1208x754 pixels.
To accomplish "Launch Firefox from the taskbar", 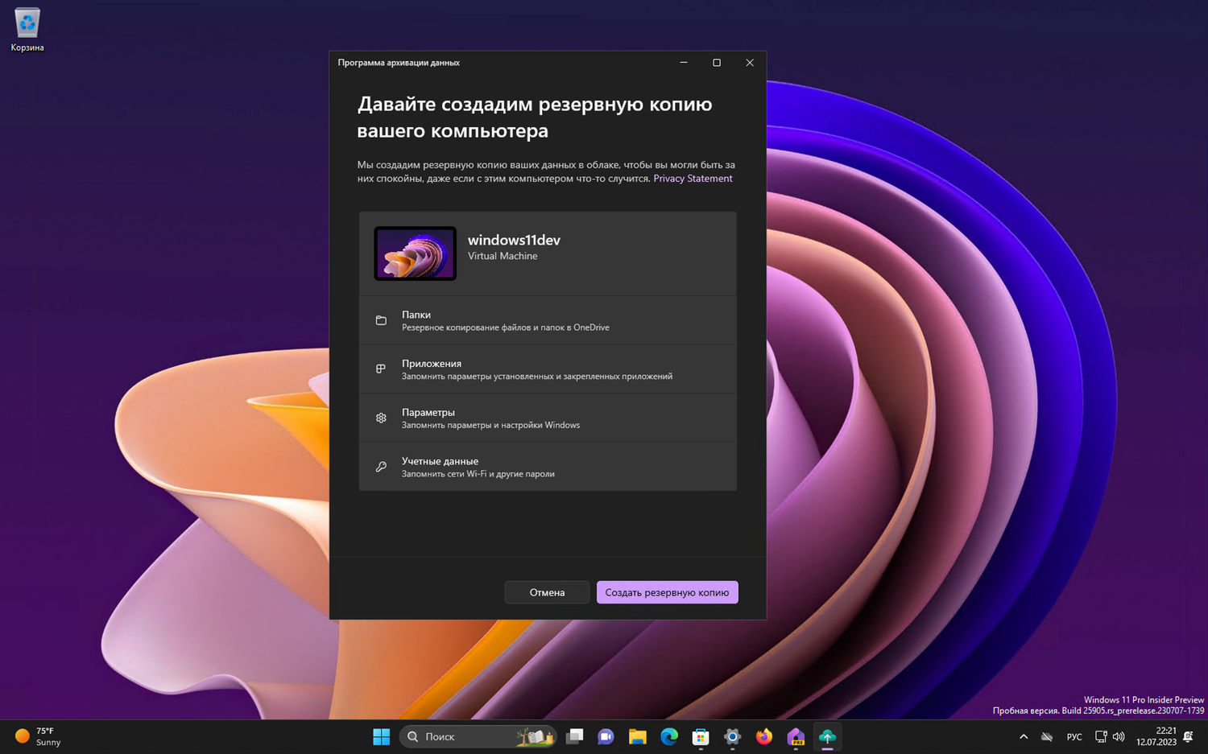I will [x=763, y=736].
